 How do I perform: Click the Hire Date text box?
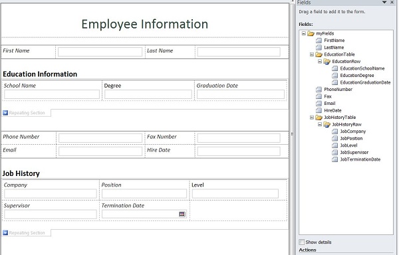tap(239, 151)
